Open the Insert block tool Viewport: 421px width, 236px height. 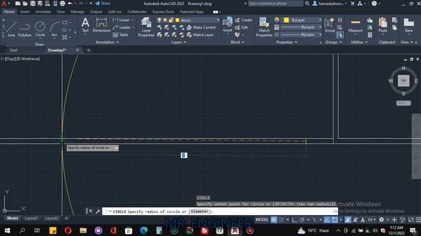coord(228,25)
